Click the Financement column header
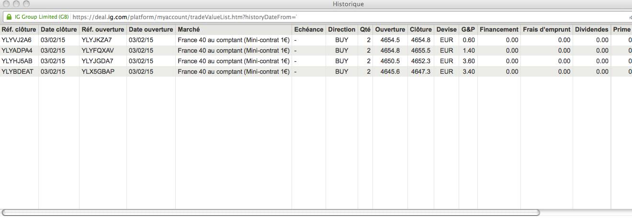Viewport: 632px width, 218px height. pos(498,30)
